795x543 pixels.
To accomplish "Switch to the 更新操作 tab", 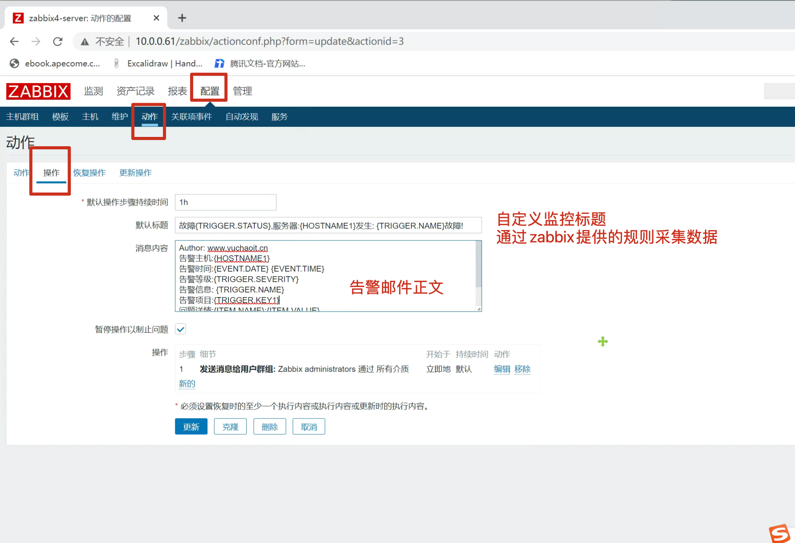I will [135, 173].
